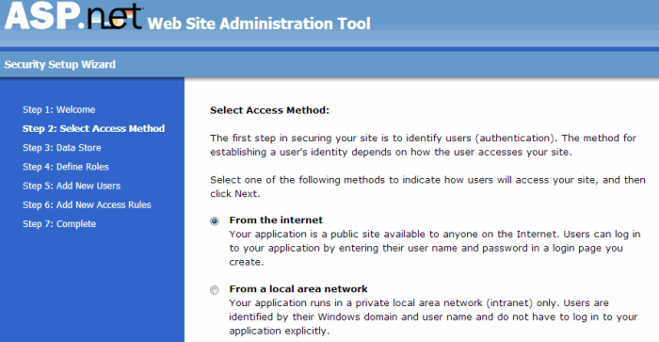Image resolution: width=659 pixels, height=342 pixels.
Task: Click the 'Web Site Administration Tool' title
Action: coord(259,24)
